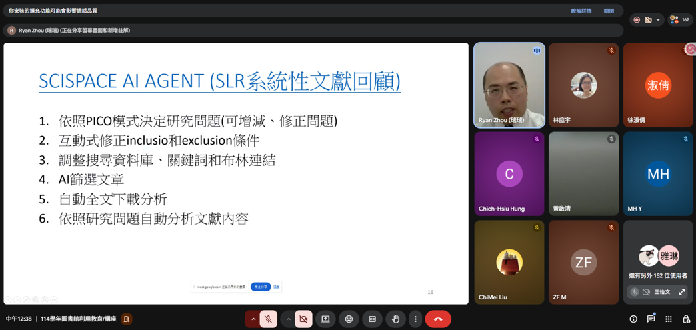Leave the call with the red hang-up button
Viewport: 696px width, 330px height.
click(x=438, y=319)
